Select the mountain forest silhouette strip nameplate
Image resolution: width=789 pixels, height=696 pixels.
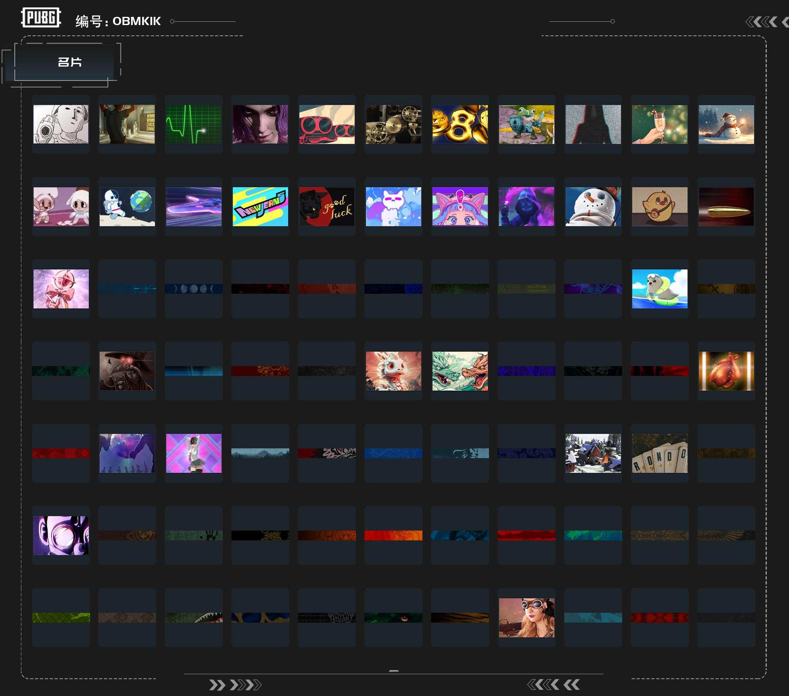pos(261,453)
